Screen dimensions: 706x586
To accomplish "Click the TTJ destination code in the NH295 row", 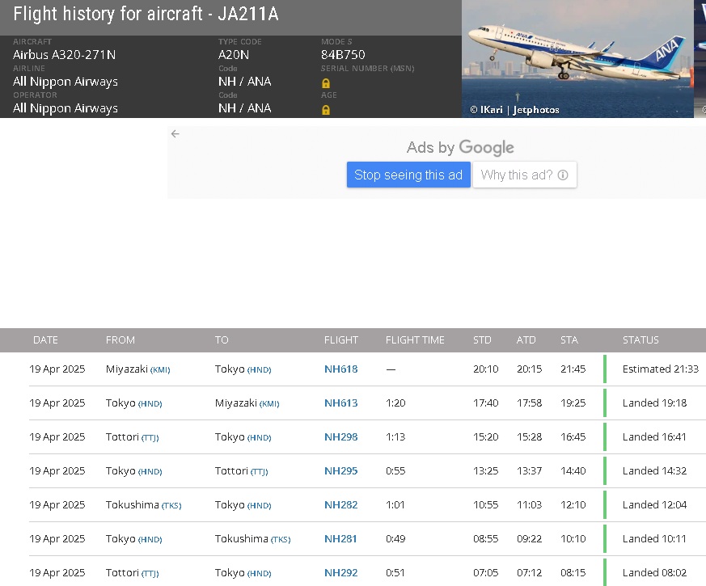I will (260, 472).
